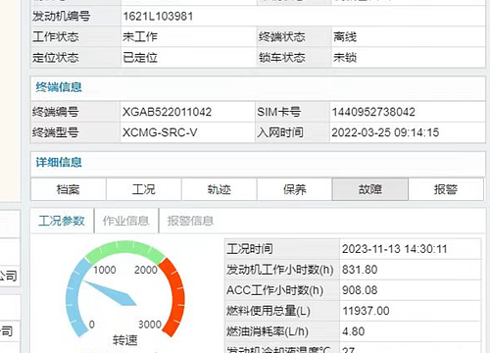The height and width of the screenshot is (353, 490).
Task: Click ACC working hours value 908.08
Action: click(x=360, y=290)
